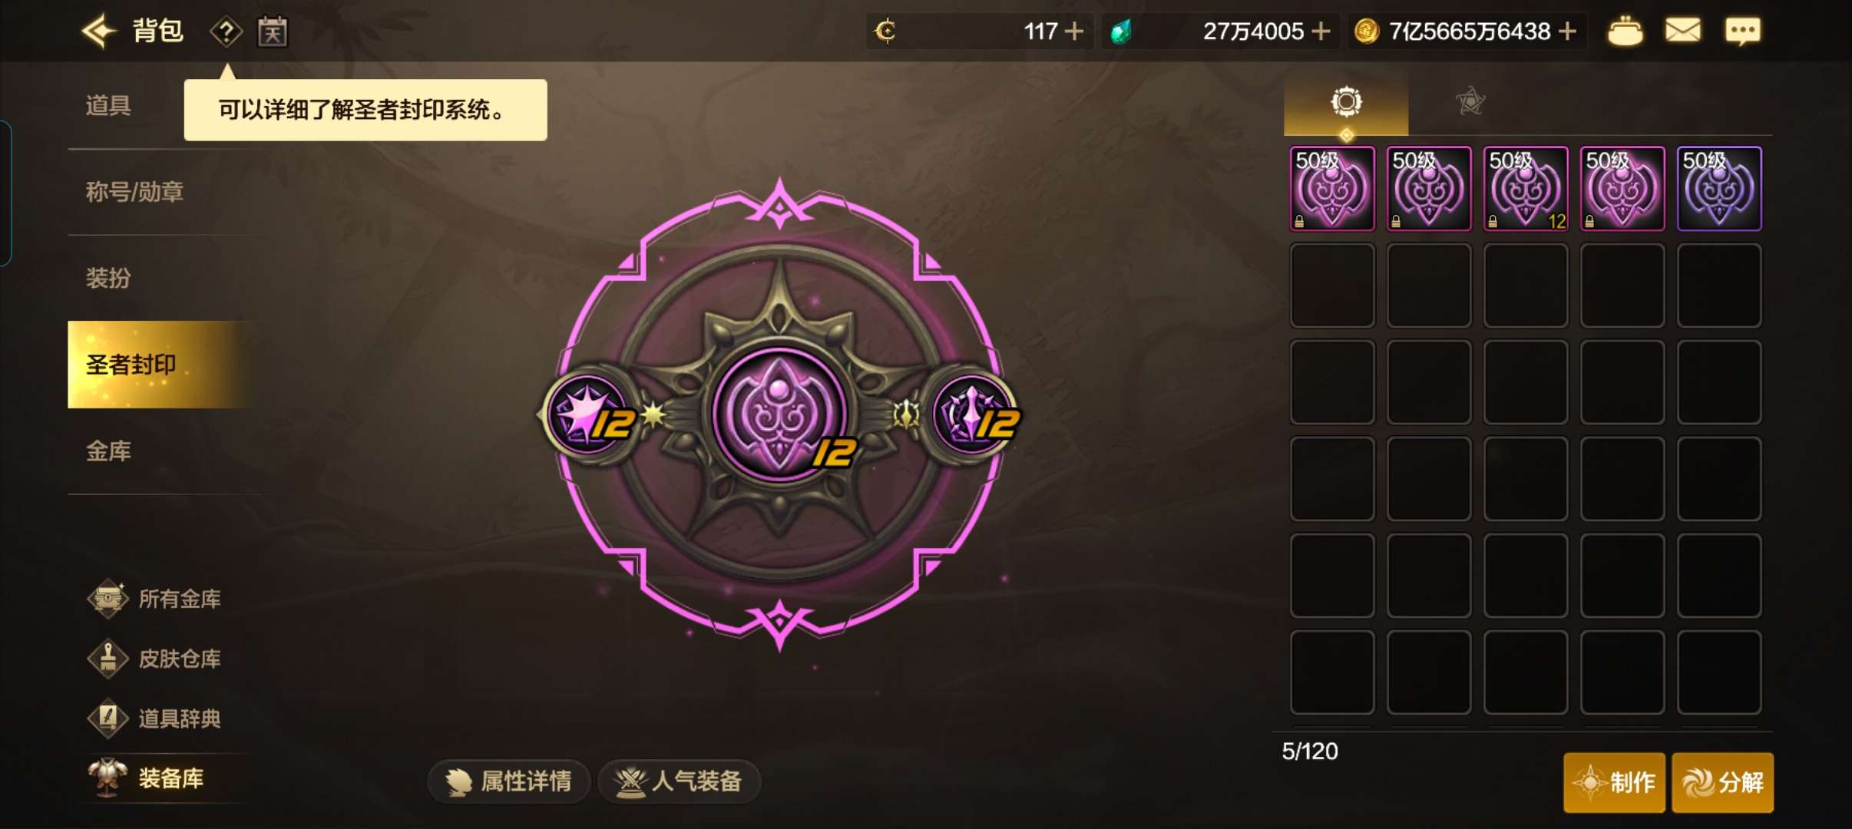This screenshot has width=1852, height=829.
Task: Open the gold pouch shop icon
Action: tap(1625, 31)
